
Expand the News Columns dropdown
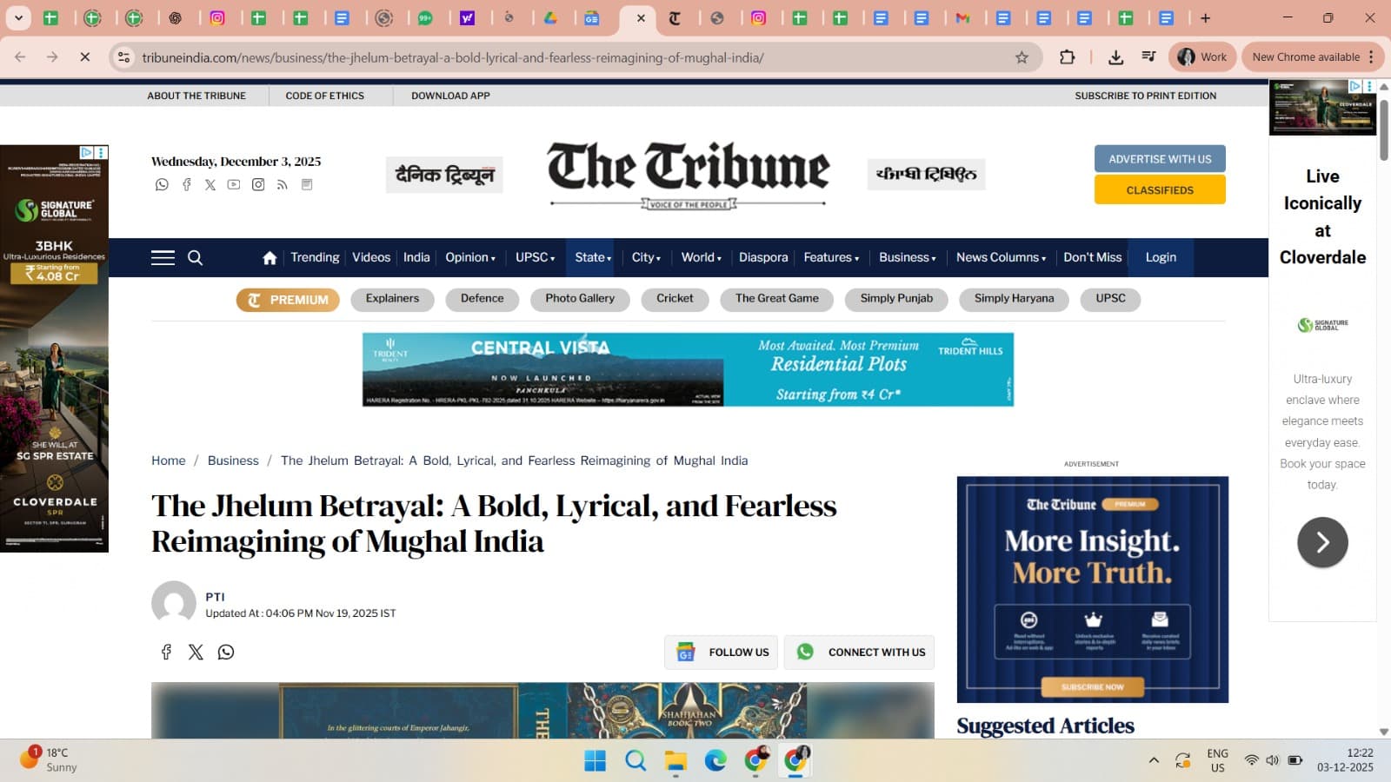1000,257
